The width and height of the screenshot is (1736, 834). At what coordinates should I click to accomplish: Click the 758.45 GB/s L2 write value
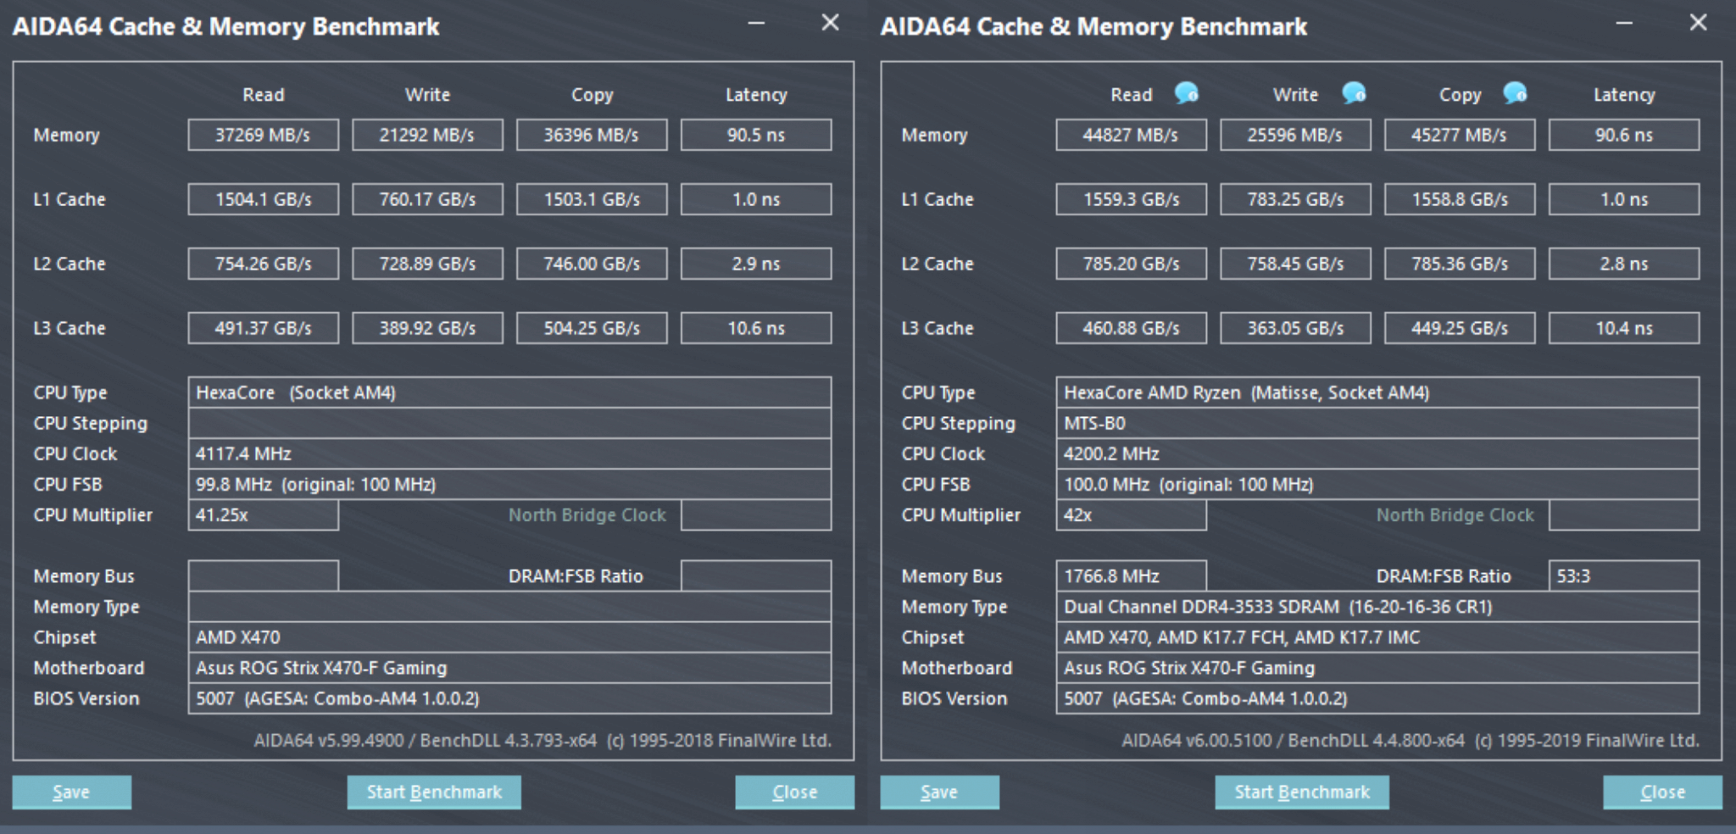[x=1296, y=264]
